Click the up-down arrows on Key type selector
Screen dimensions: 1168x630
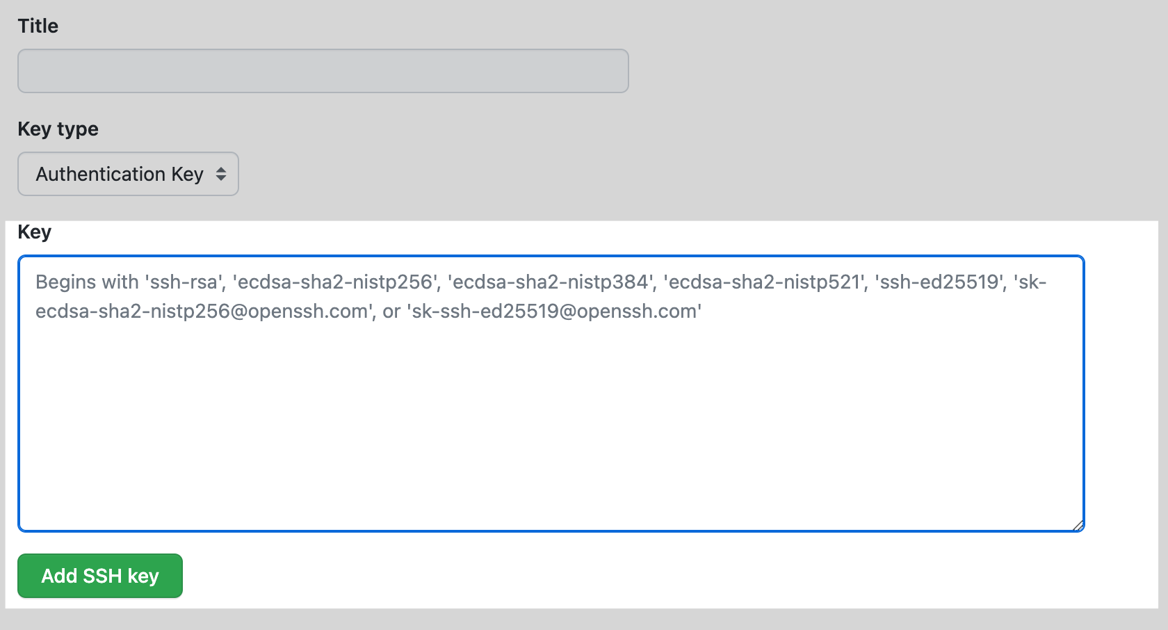tap(221, 174)
